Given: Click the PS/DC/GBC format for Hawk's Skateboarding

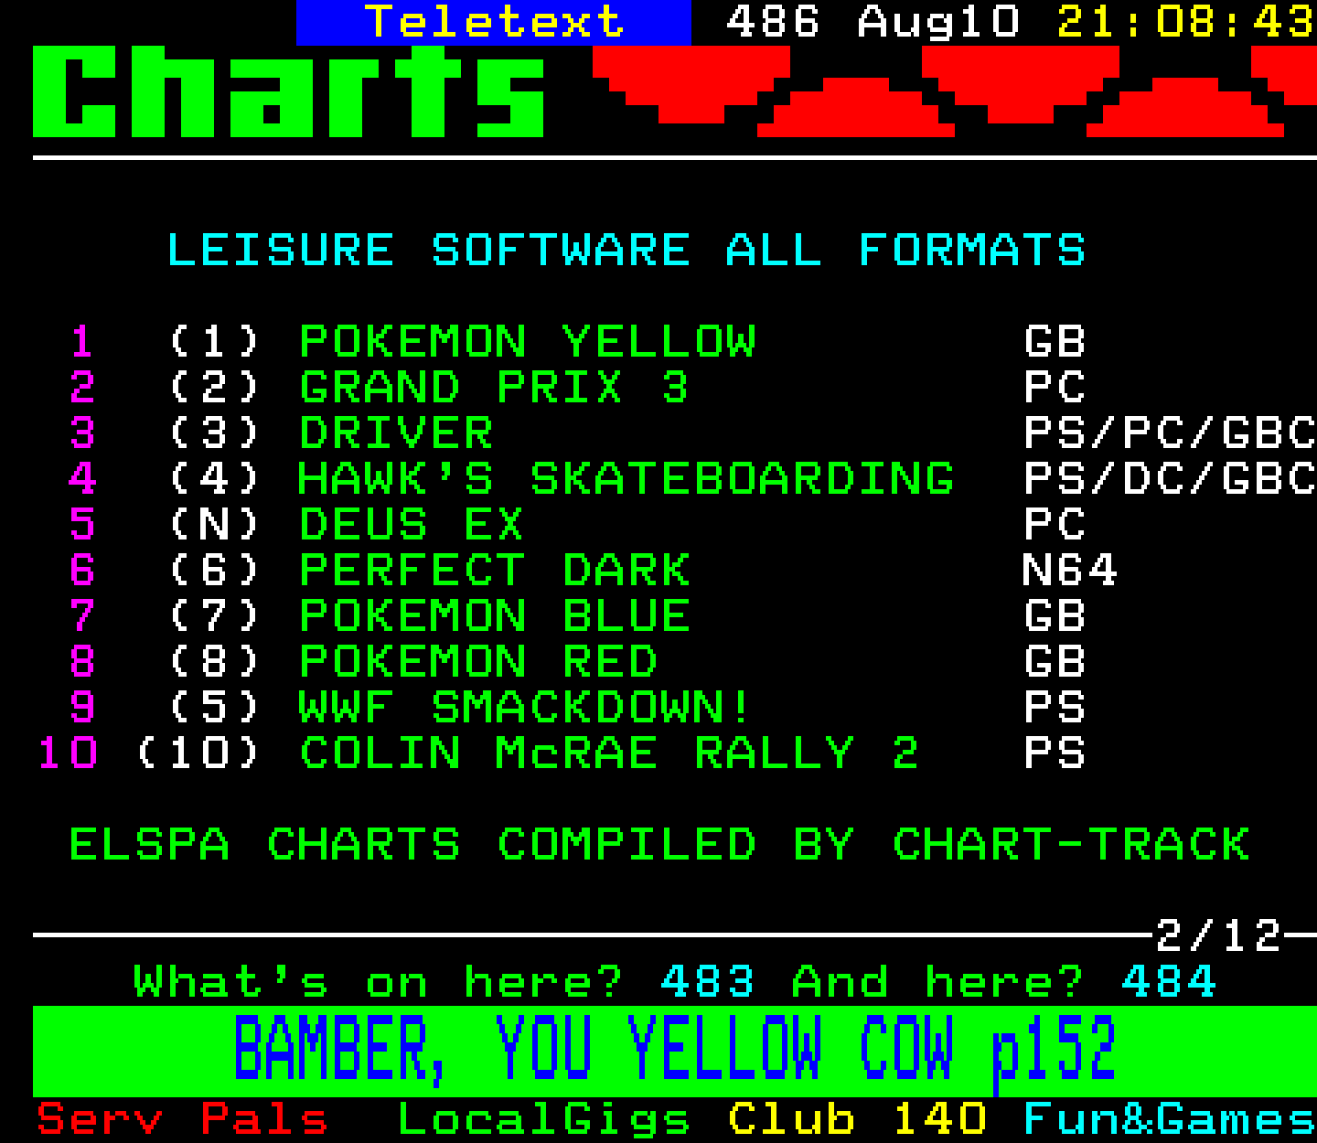Looking at the screenshot, I should tap(1170, 479).
